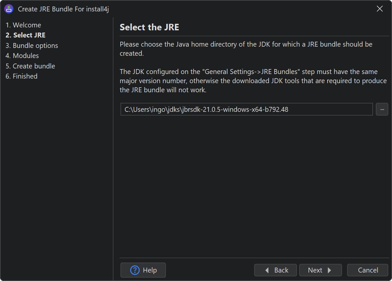This screenshot has width=392, height=281.
Task: Jump to the Bundle options step
Action: click(x=32, y=46)
